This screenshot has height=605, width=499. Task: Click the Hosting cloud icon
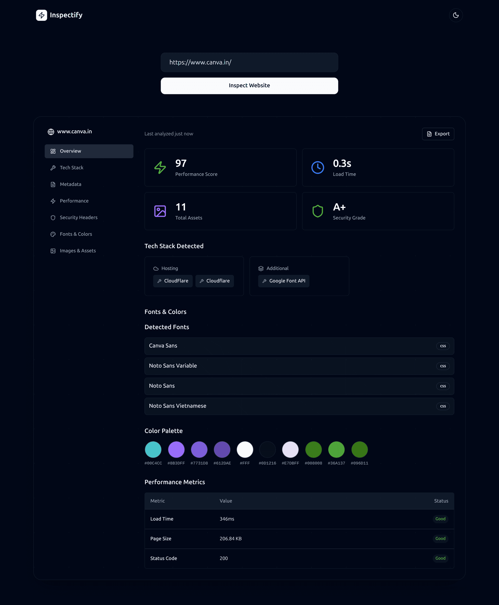[x=156, y=268]
